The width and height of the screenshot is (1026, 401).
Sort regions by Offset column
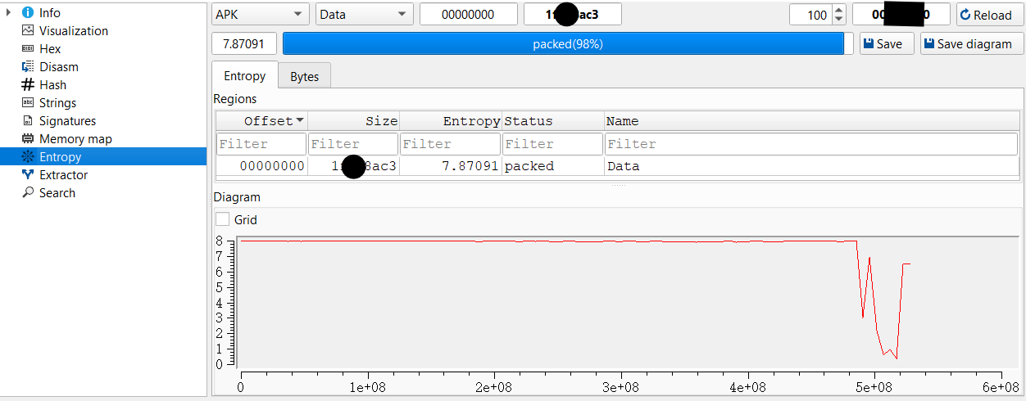(261, 121)
